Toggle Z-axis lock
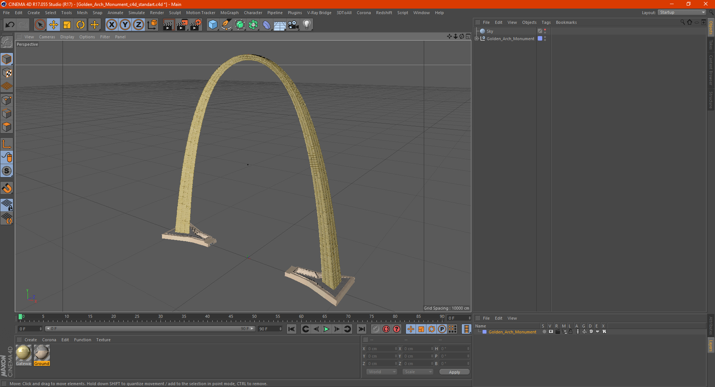 (x=139, y=25)
